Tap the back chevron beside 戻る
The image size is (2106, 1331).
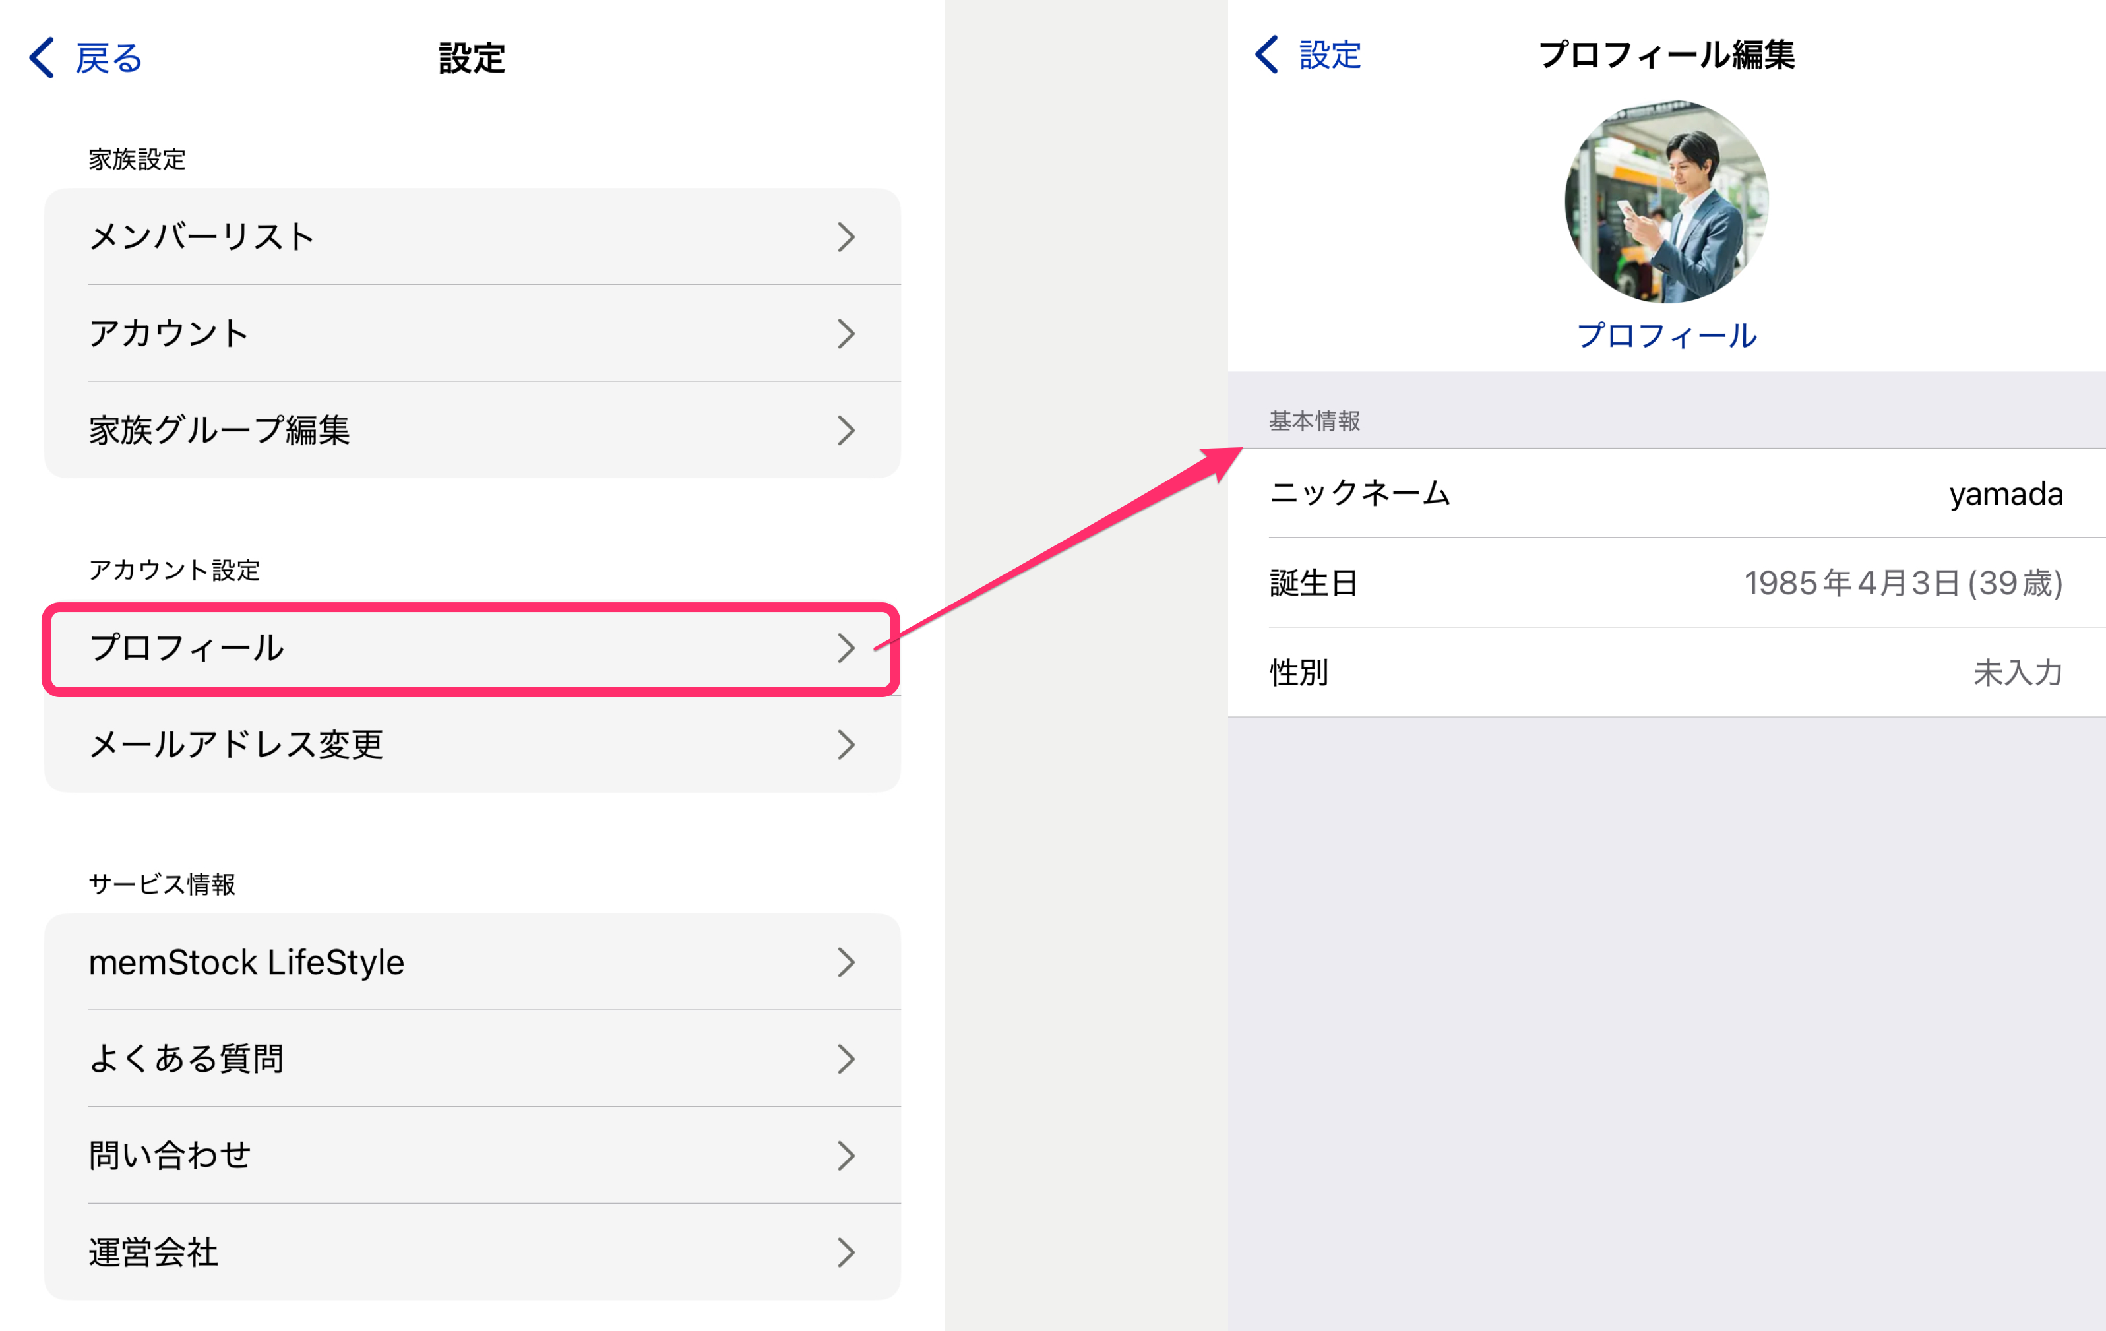[42, 58]
